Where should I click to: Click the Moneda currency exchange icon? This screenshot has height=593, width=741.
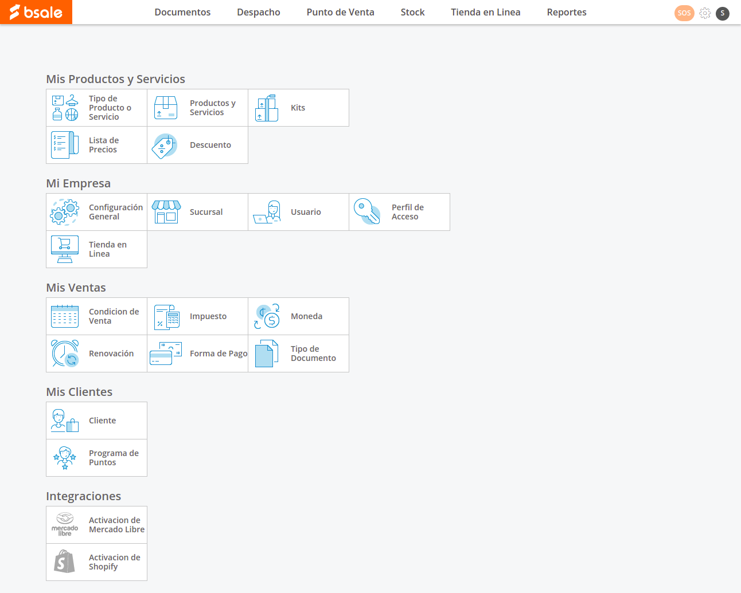coord(267,316)
